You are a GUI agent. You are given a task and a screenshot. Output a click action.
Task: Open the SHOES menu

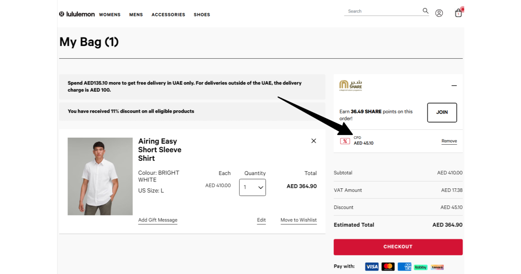point(202,14)
